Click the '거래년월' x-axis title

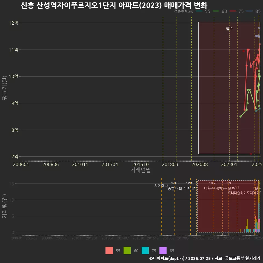[140, 170]
